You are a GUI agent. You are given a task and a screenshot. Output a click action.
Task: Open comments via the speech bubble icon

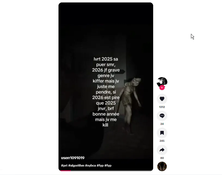(x=162, y=116)
